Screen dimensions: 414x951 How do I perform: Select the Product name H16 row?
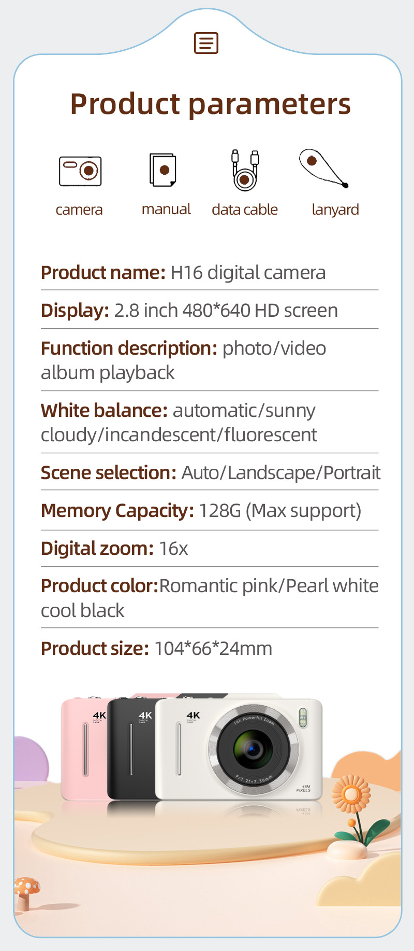pyautogui.click(x=183, y=272)
